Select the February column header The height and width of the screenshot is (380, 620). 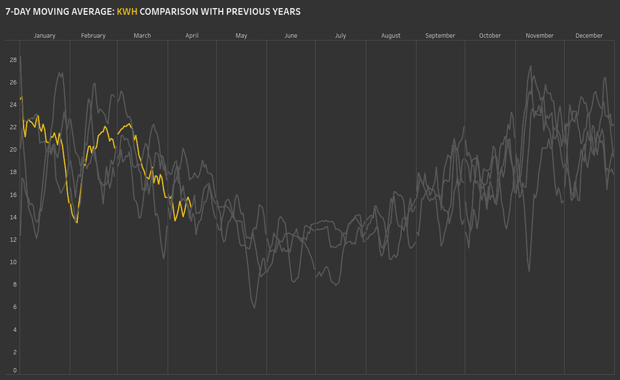click(93, 36)
